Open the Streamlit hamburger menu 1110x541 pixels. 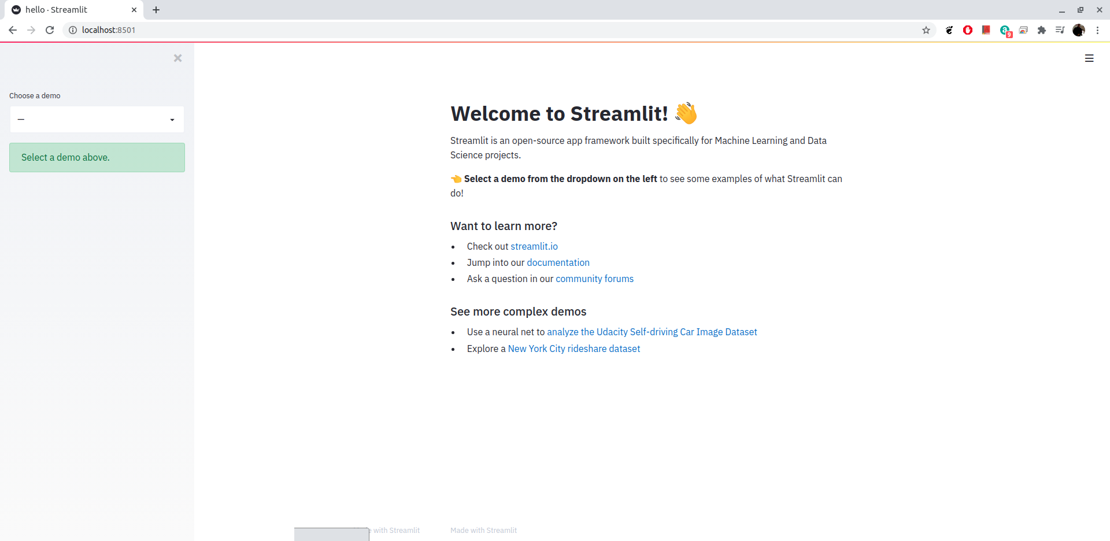[x=1089, y=58]
